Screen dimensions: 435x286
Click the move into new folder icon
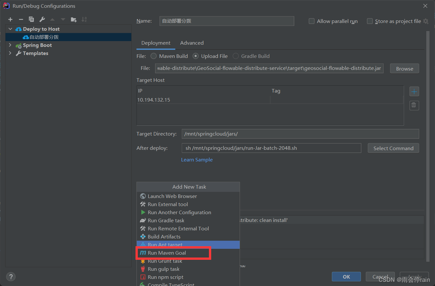[74, 19]
